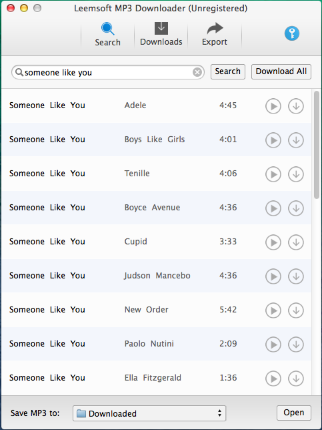Download the Boys Like Girls track
This screenshot has width=322, height=430.
click(296, 140)
